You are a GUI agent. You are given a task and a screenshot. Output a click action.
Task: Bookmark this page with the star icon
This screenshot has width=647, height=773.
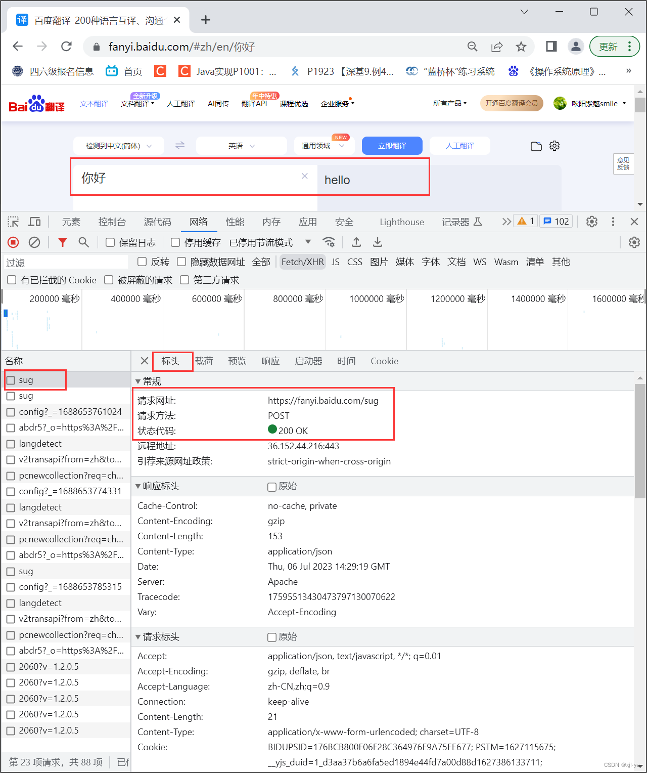tap(521, 47)
